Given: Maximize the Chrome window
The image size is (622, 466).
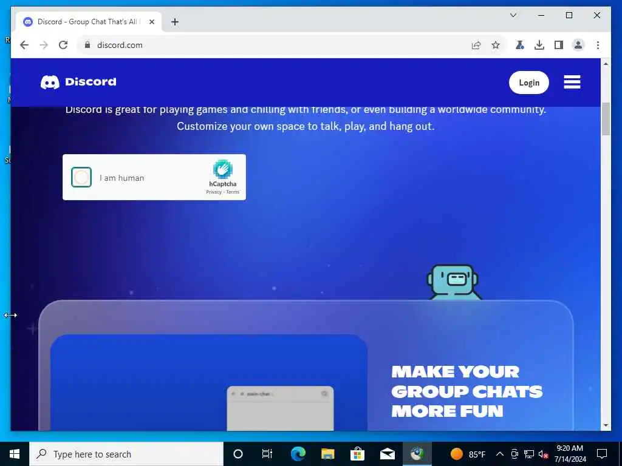Looking at the screenshot, I should point(569,15).
